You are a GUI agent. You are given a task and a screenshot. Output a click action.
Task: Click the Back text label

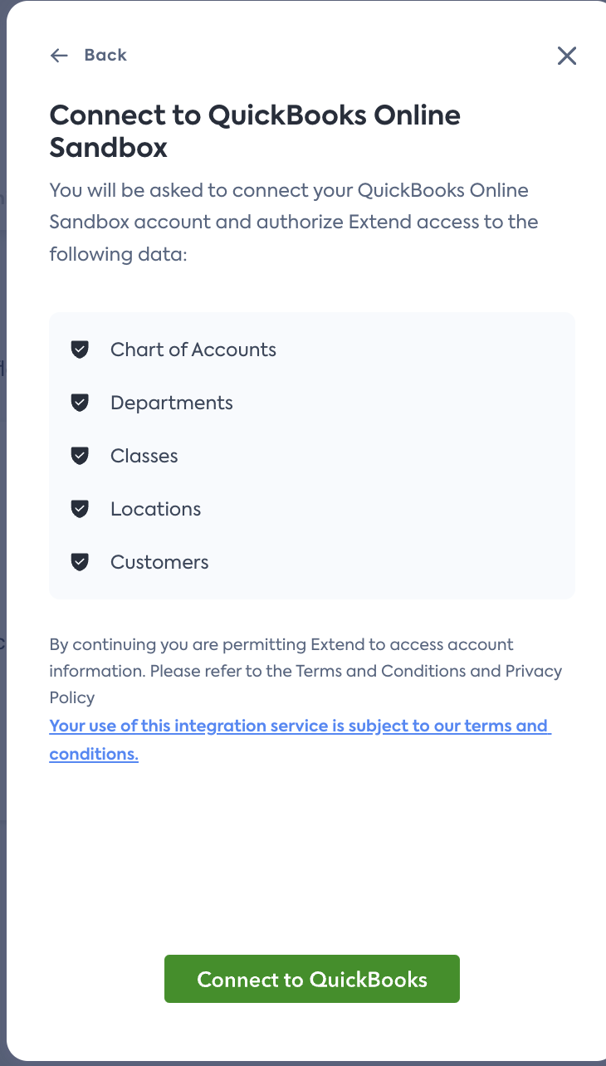click(x=105, y=56)
